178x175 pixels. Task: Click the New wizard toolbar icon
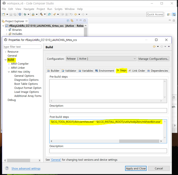pyautogui.click(x=4, y=14)
